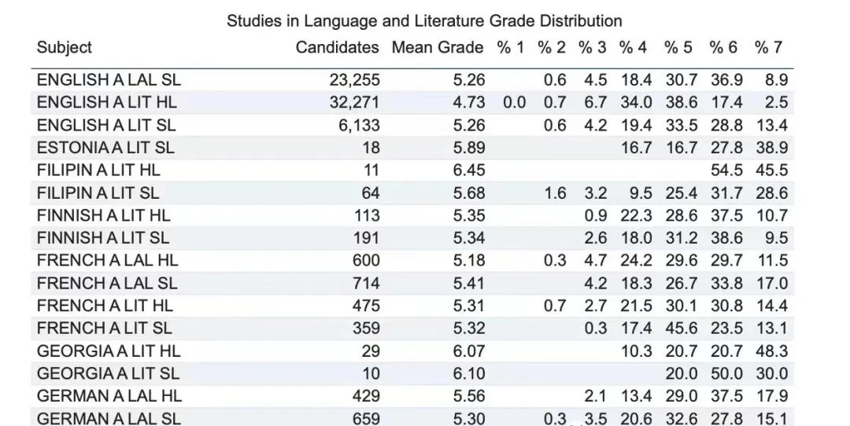Viewport: 850px width, 426px height.
Task: Click mean grade 6.45 cell
Action: coord(469,171)
